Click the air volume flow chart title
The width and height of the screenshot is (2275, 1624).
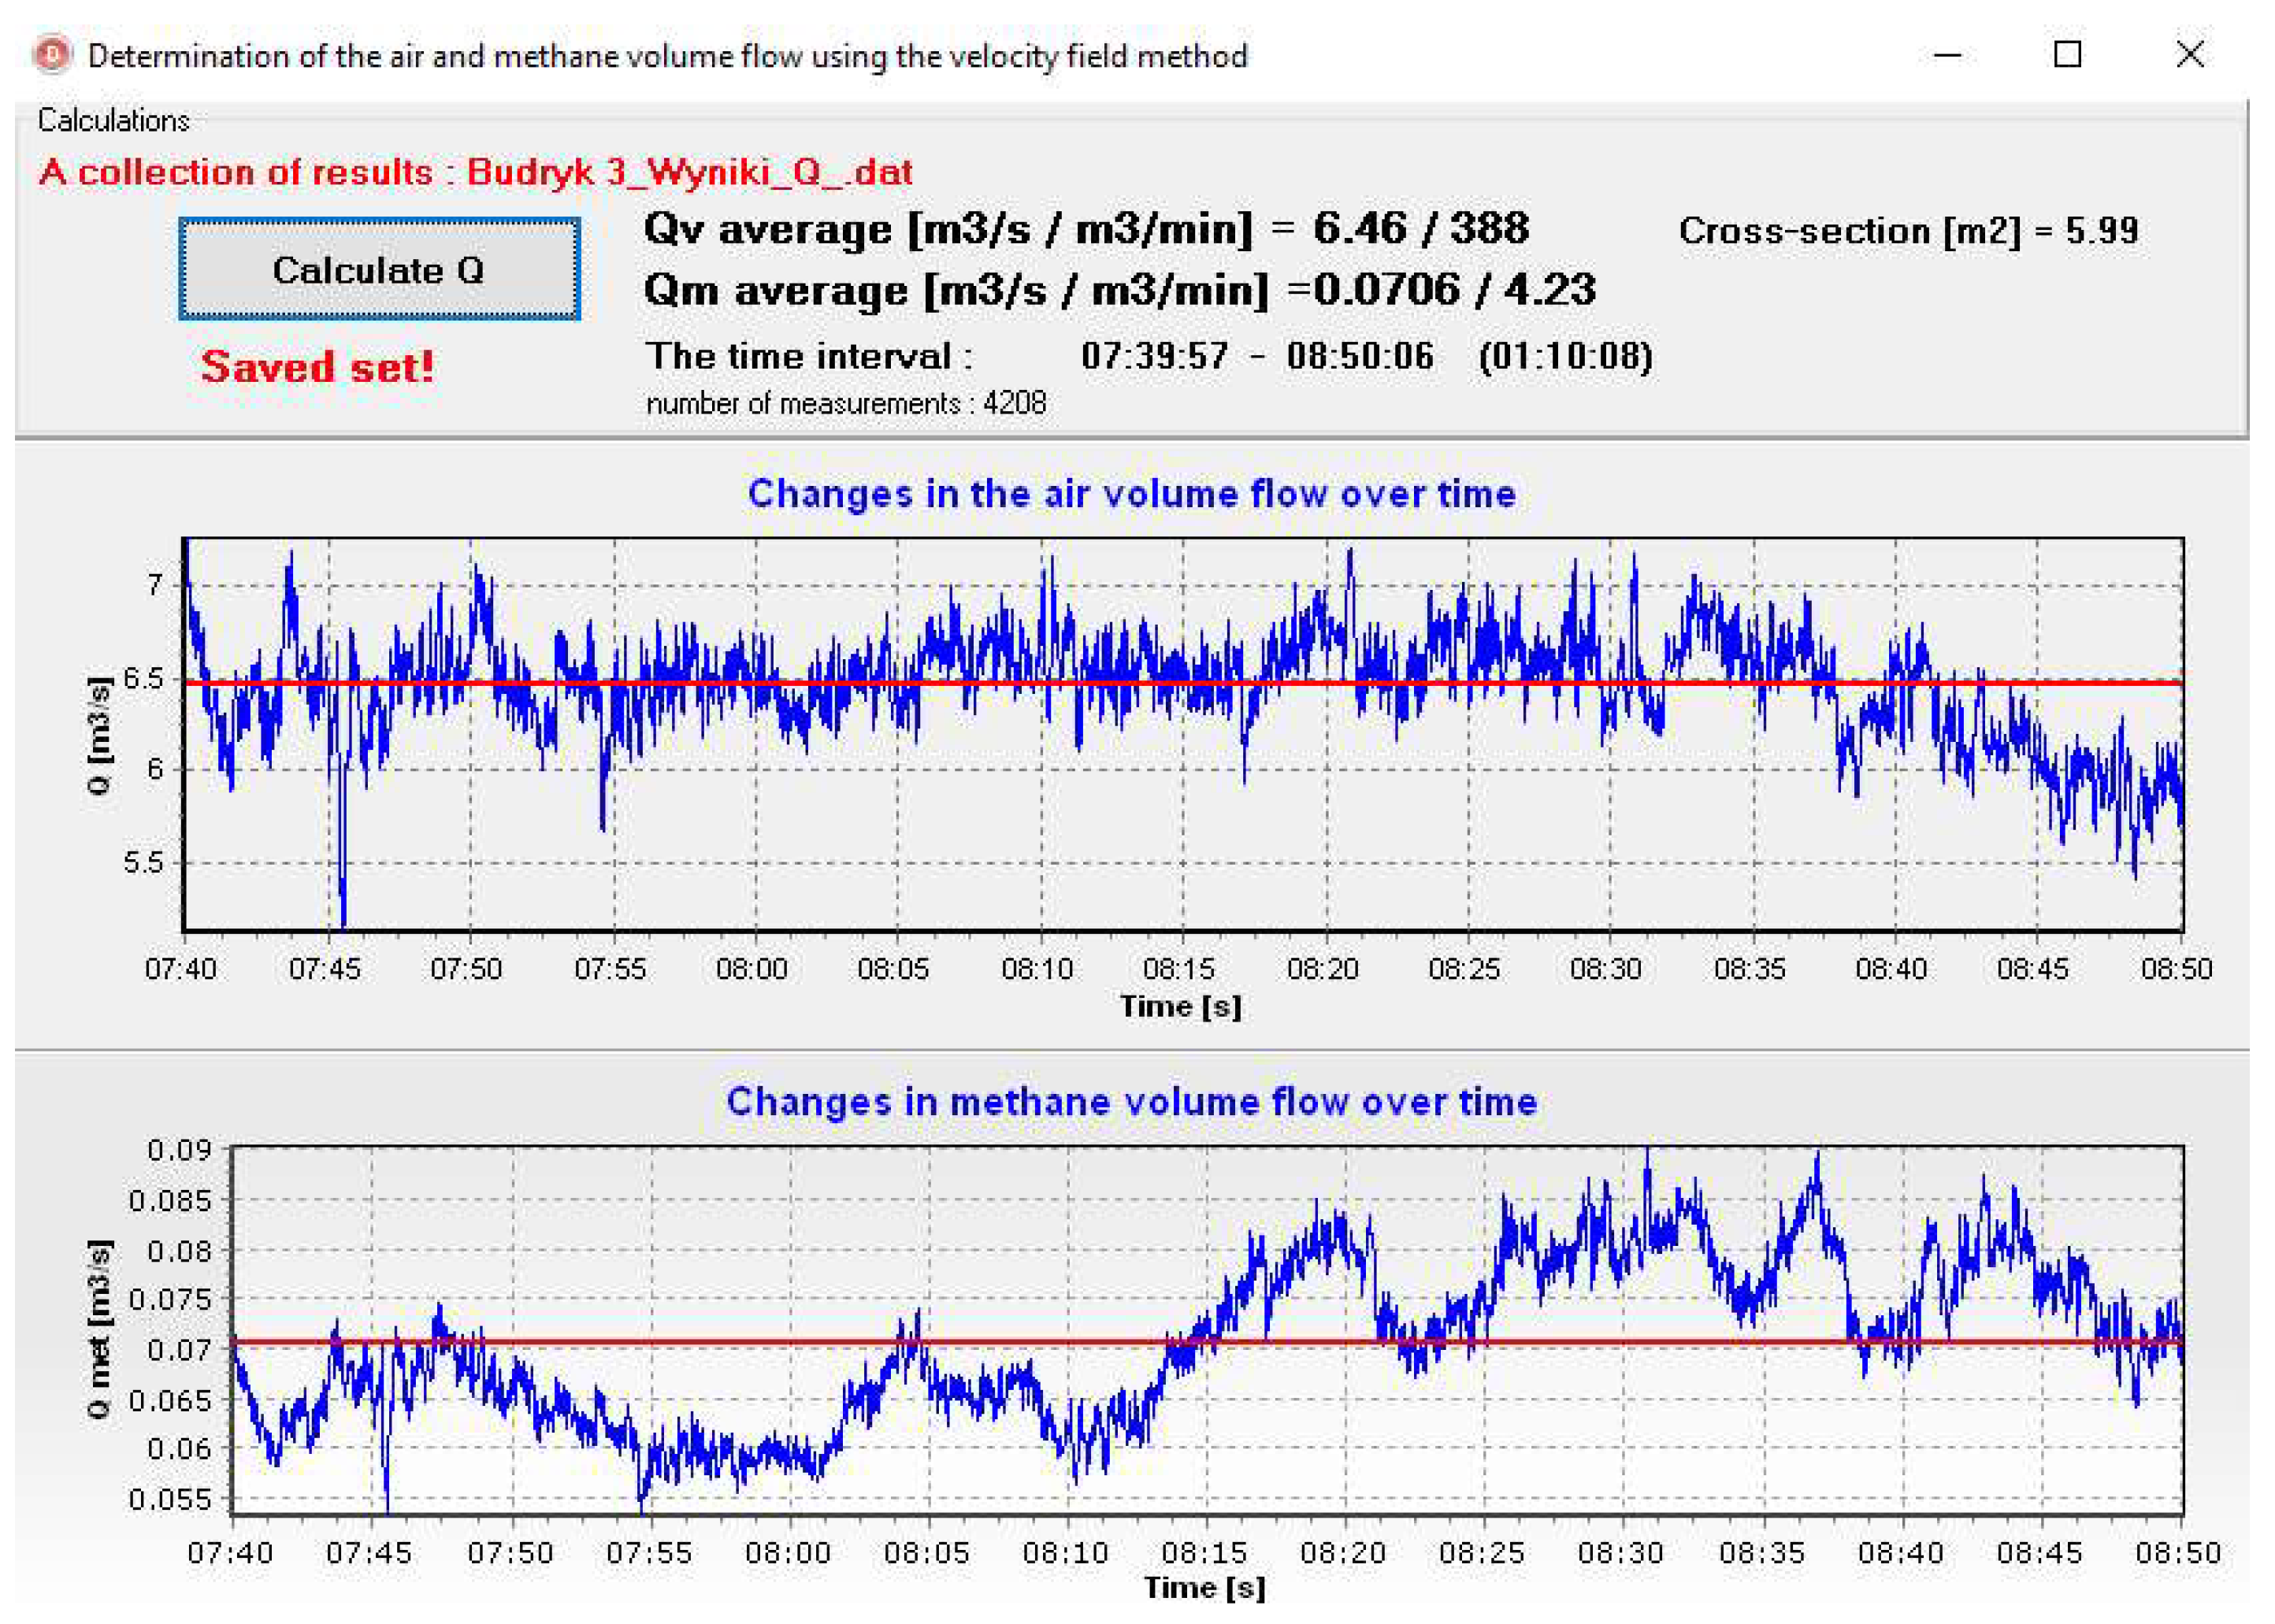point(1131,494)
